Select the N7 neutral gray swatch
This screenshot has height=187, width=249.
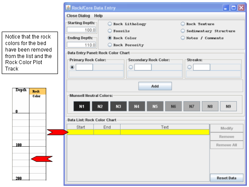point(192,106)
